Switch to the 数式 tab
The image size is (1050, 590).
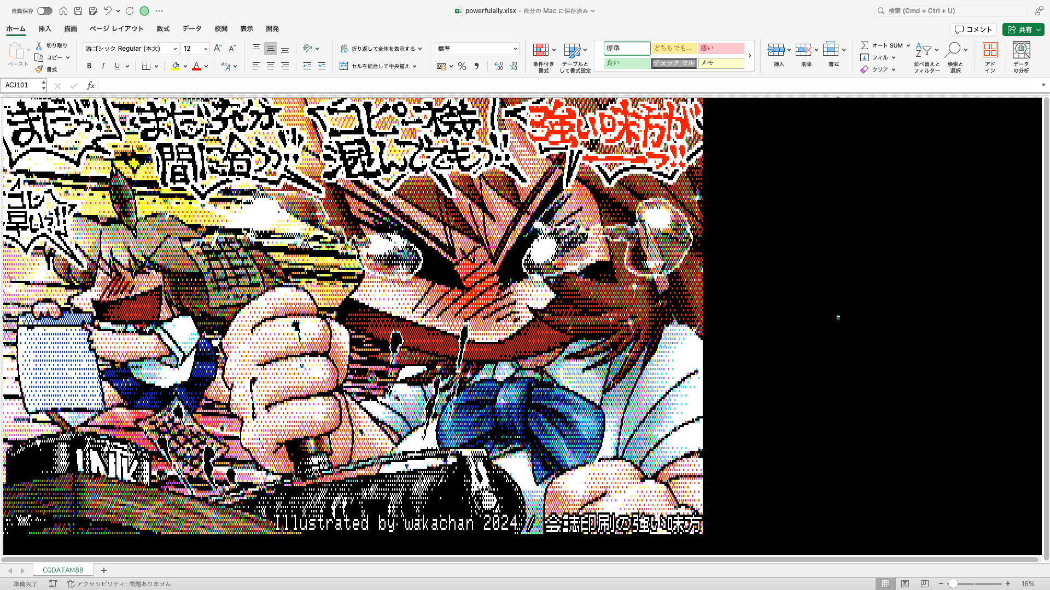163,29
